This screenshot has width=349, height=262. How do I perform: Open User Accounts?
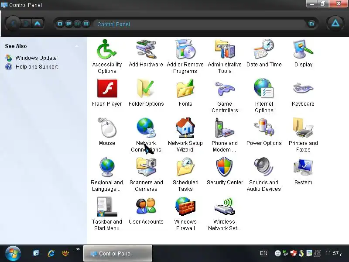click(146, 210)
